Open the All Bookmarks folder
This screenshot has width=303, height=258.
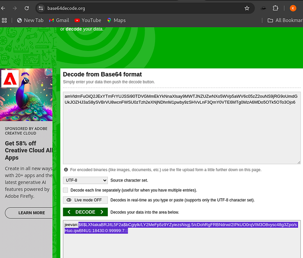click(x=284, y=20)
